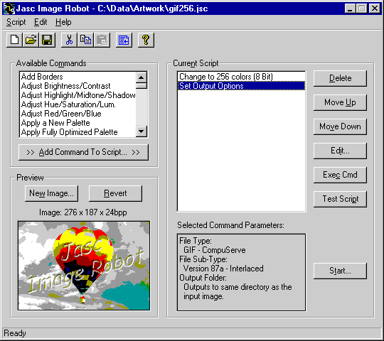This screenshot has height=341, width=384.
Task: Select Apply Fully Optimized Palette command
Action: click(x=78, y=132)
